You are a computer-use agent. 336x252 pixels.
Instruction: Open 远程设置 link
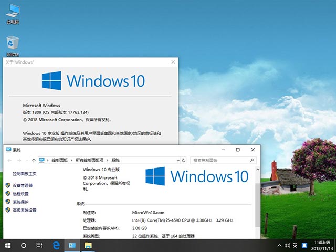(x=20, y=194)
